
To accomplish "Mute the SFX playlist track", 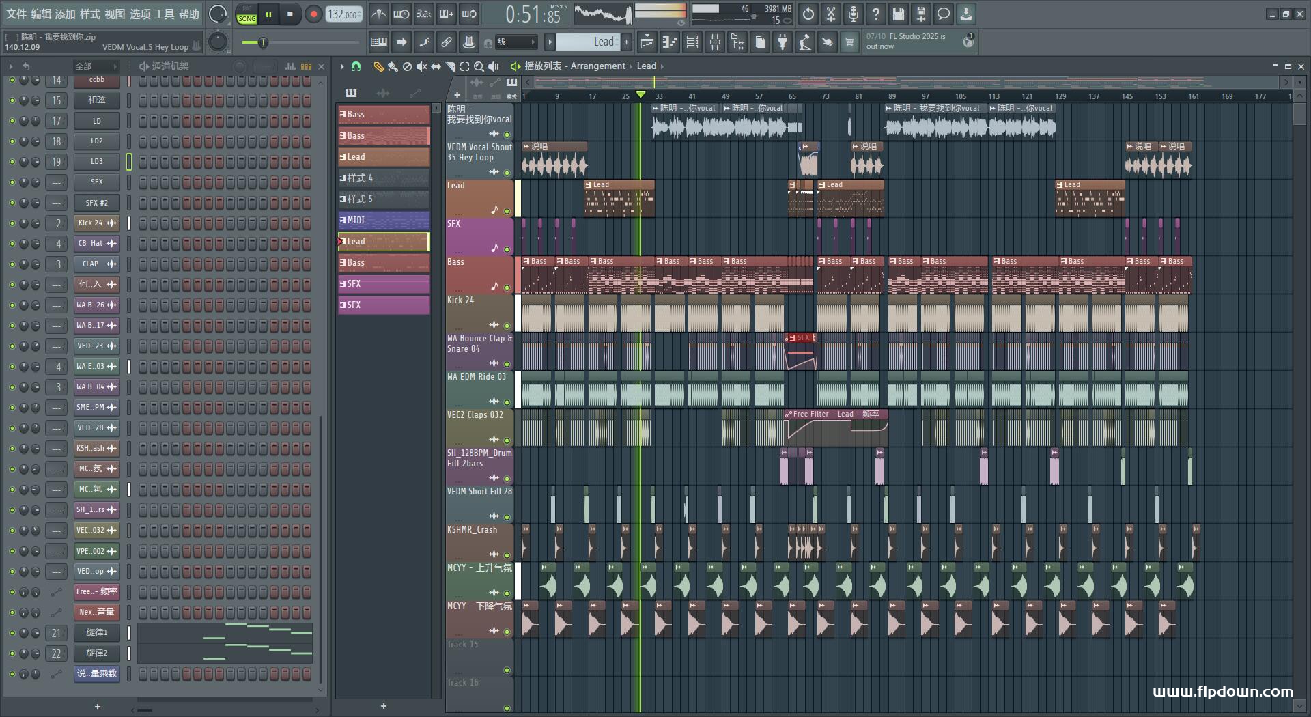I will tap(507, 249).
